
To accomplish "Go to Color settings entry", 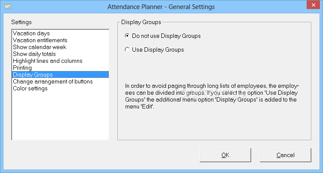I will (60, 89).
